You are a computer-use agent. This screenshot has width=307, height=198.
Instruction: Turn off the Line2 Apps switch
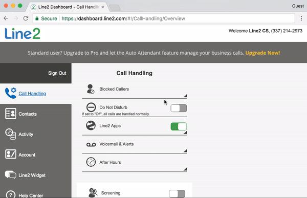tap(179, 126)
